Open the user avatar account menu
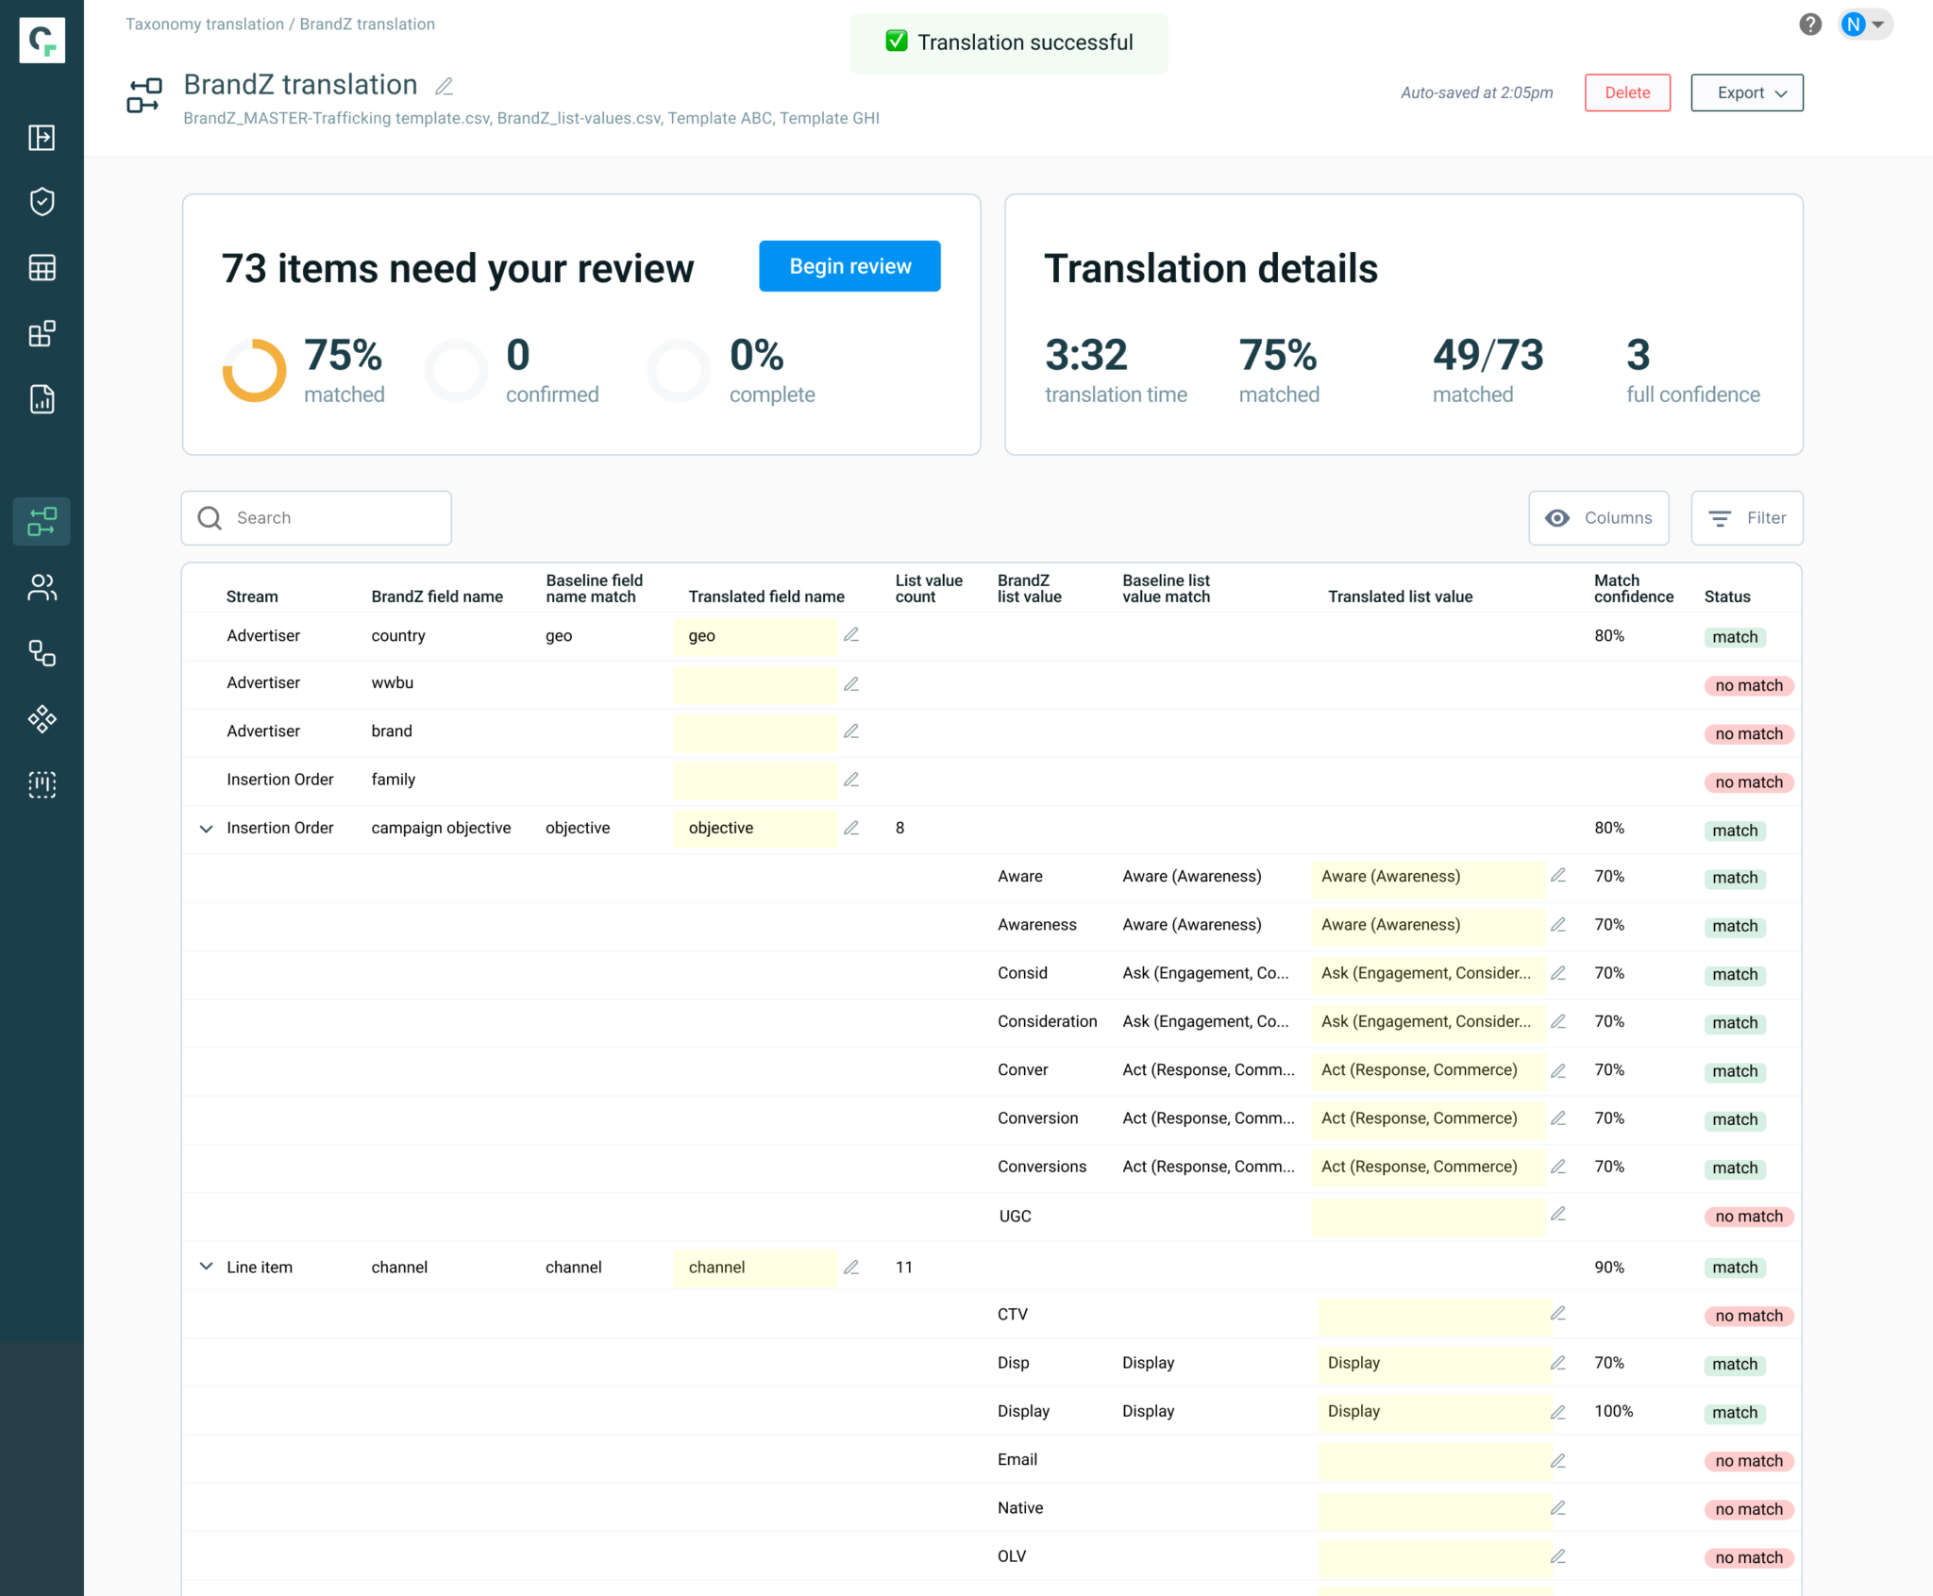 pos(1864,25)
